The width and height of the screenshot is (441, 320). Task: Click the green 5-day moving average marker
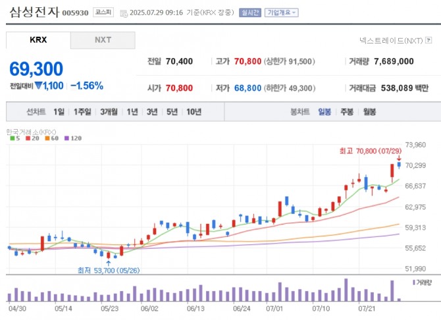coord(12,138)
